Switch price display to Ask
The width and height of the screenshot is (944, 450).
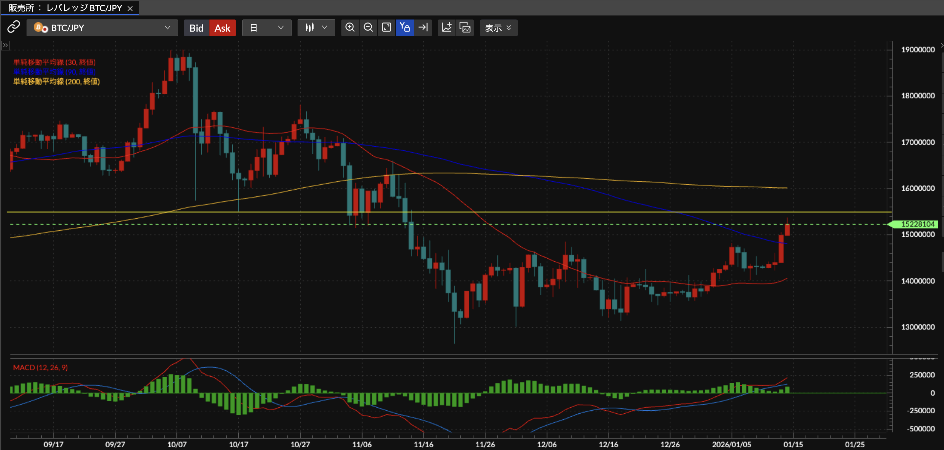[222, 28]
